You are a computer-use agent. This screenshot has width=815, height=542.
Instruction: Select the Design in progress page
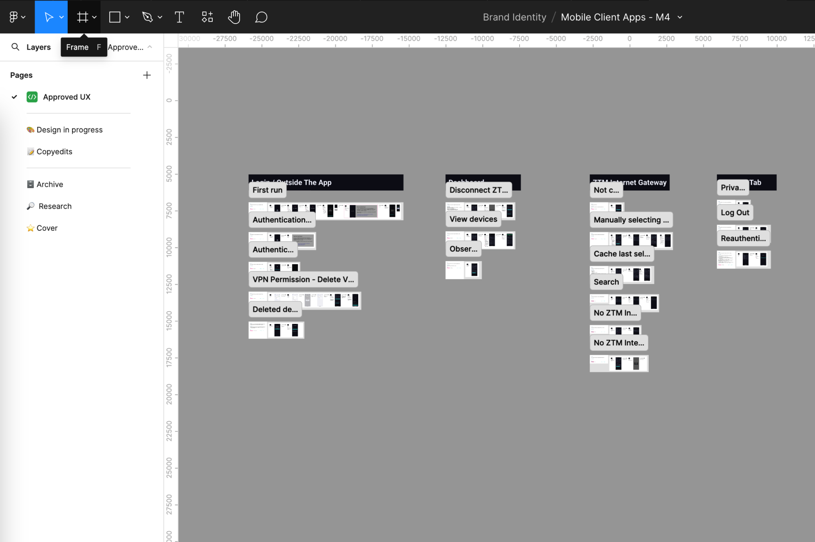coord(70,129)
